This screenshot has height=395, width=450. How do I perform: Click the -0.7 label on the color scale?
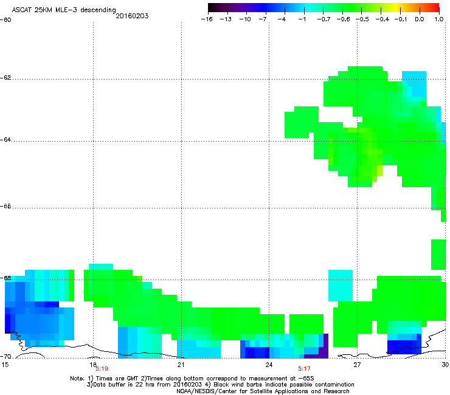324,19
